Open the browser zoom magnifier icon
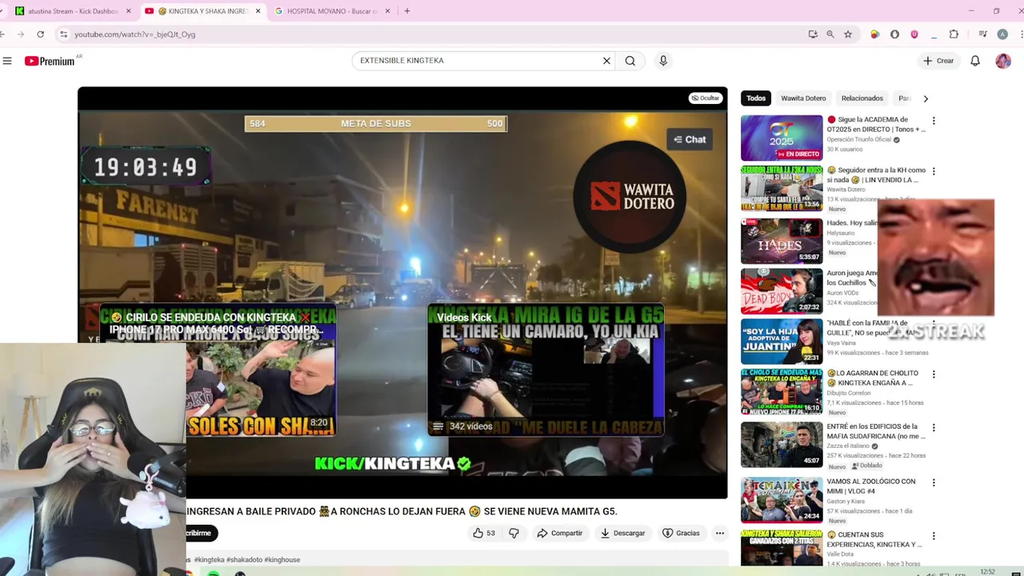This screenshot has height=576, width=1024. (830, 34)
